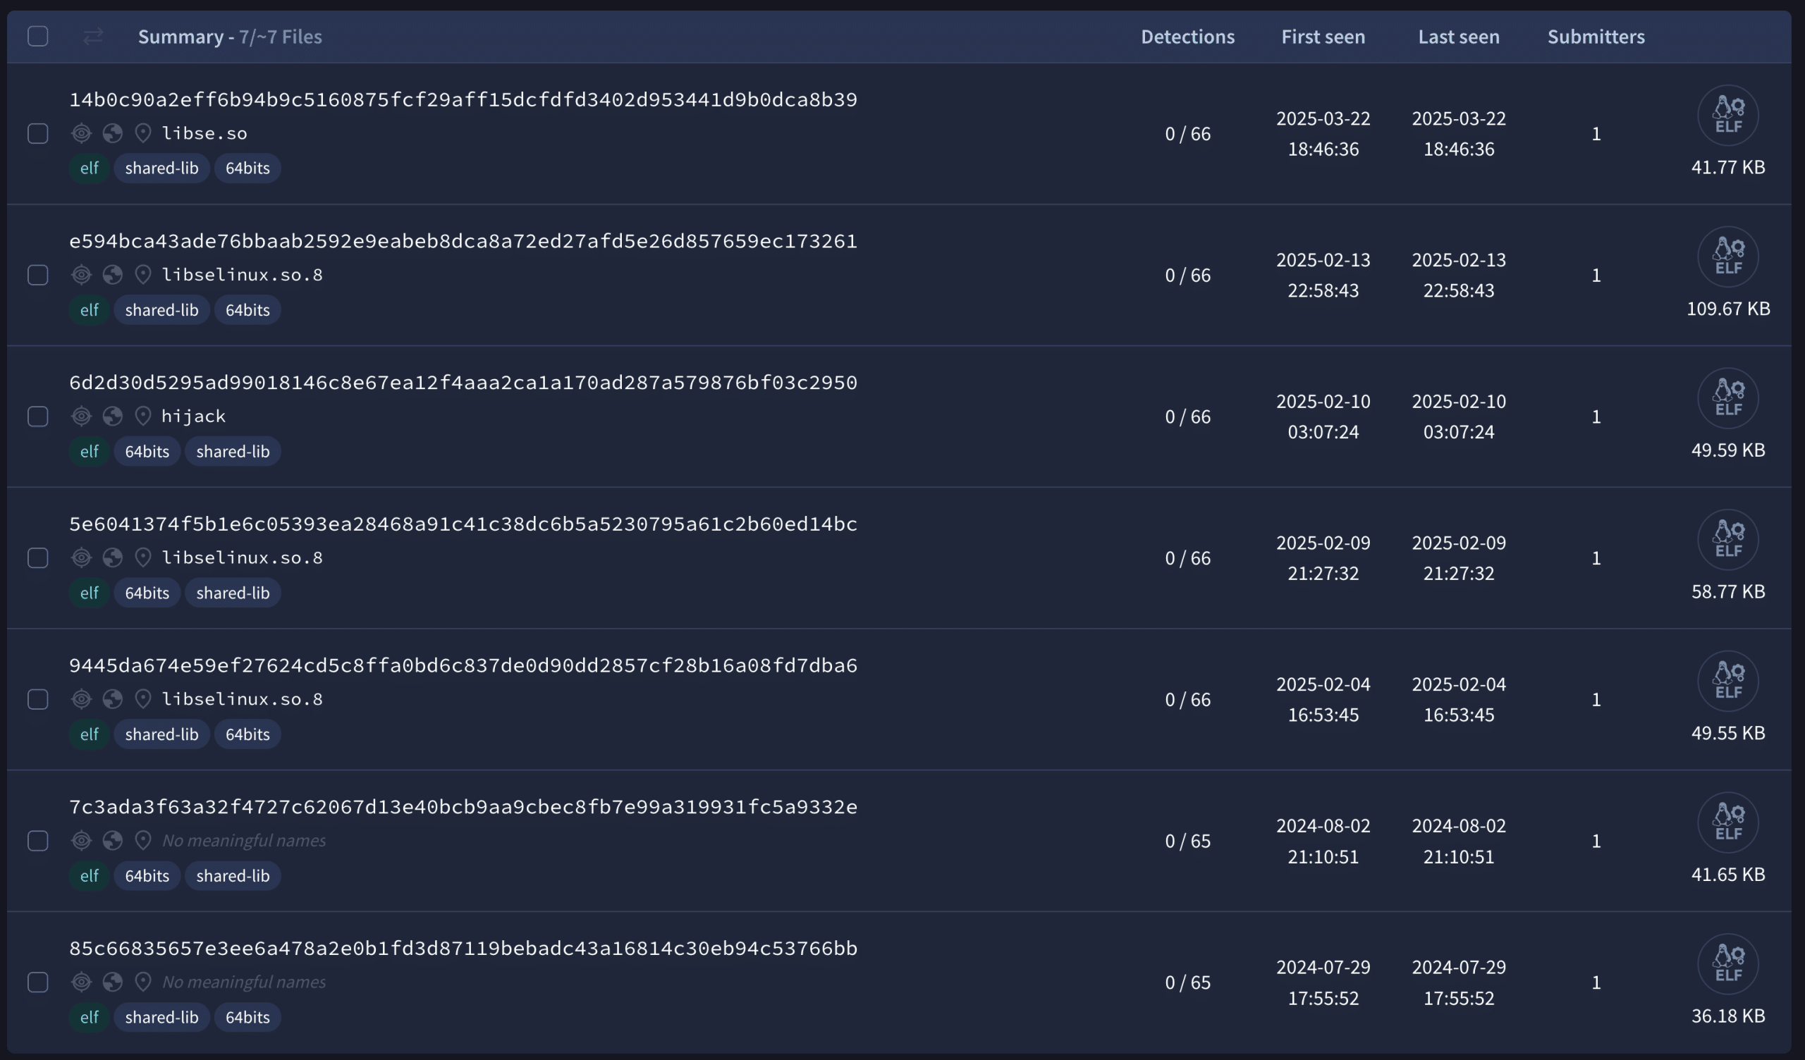Click the ELF file icon for the 41.77 KB file
1805x1060 pixels.
[x=1727, y=116]
